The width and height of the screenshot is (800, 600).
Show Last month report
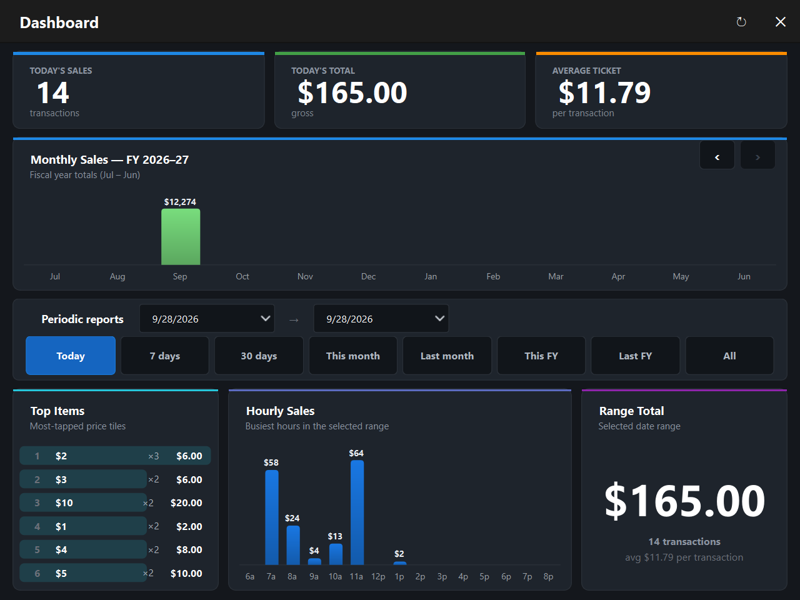click(447, 356)
